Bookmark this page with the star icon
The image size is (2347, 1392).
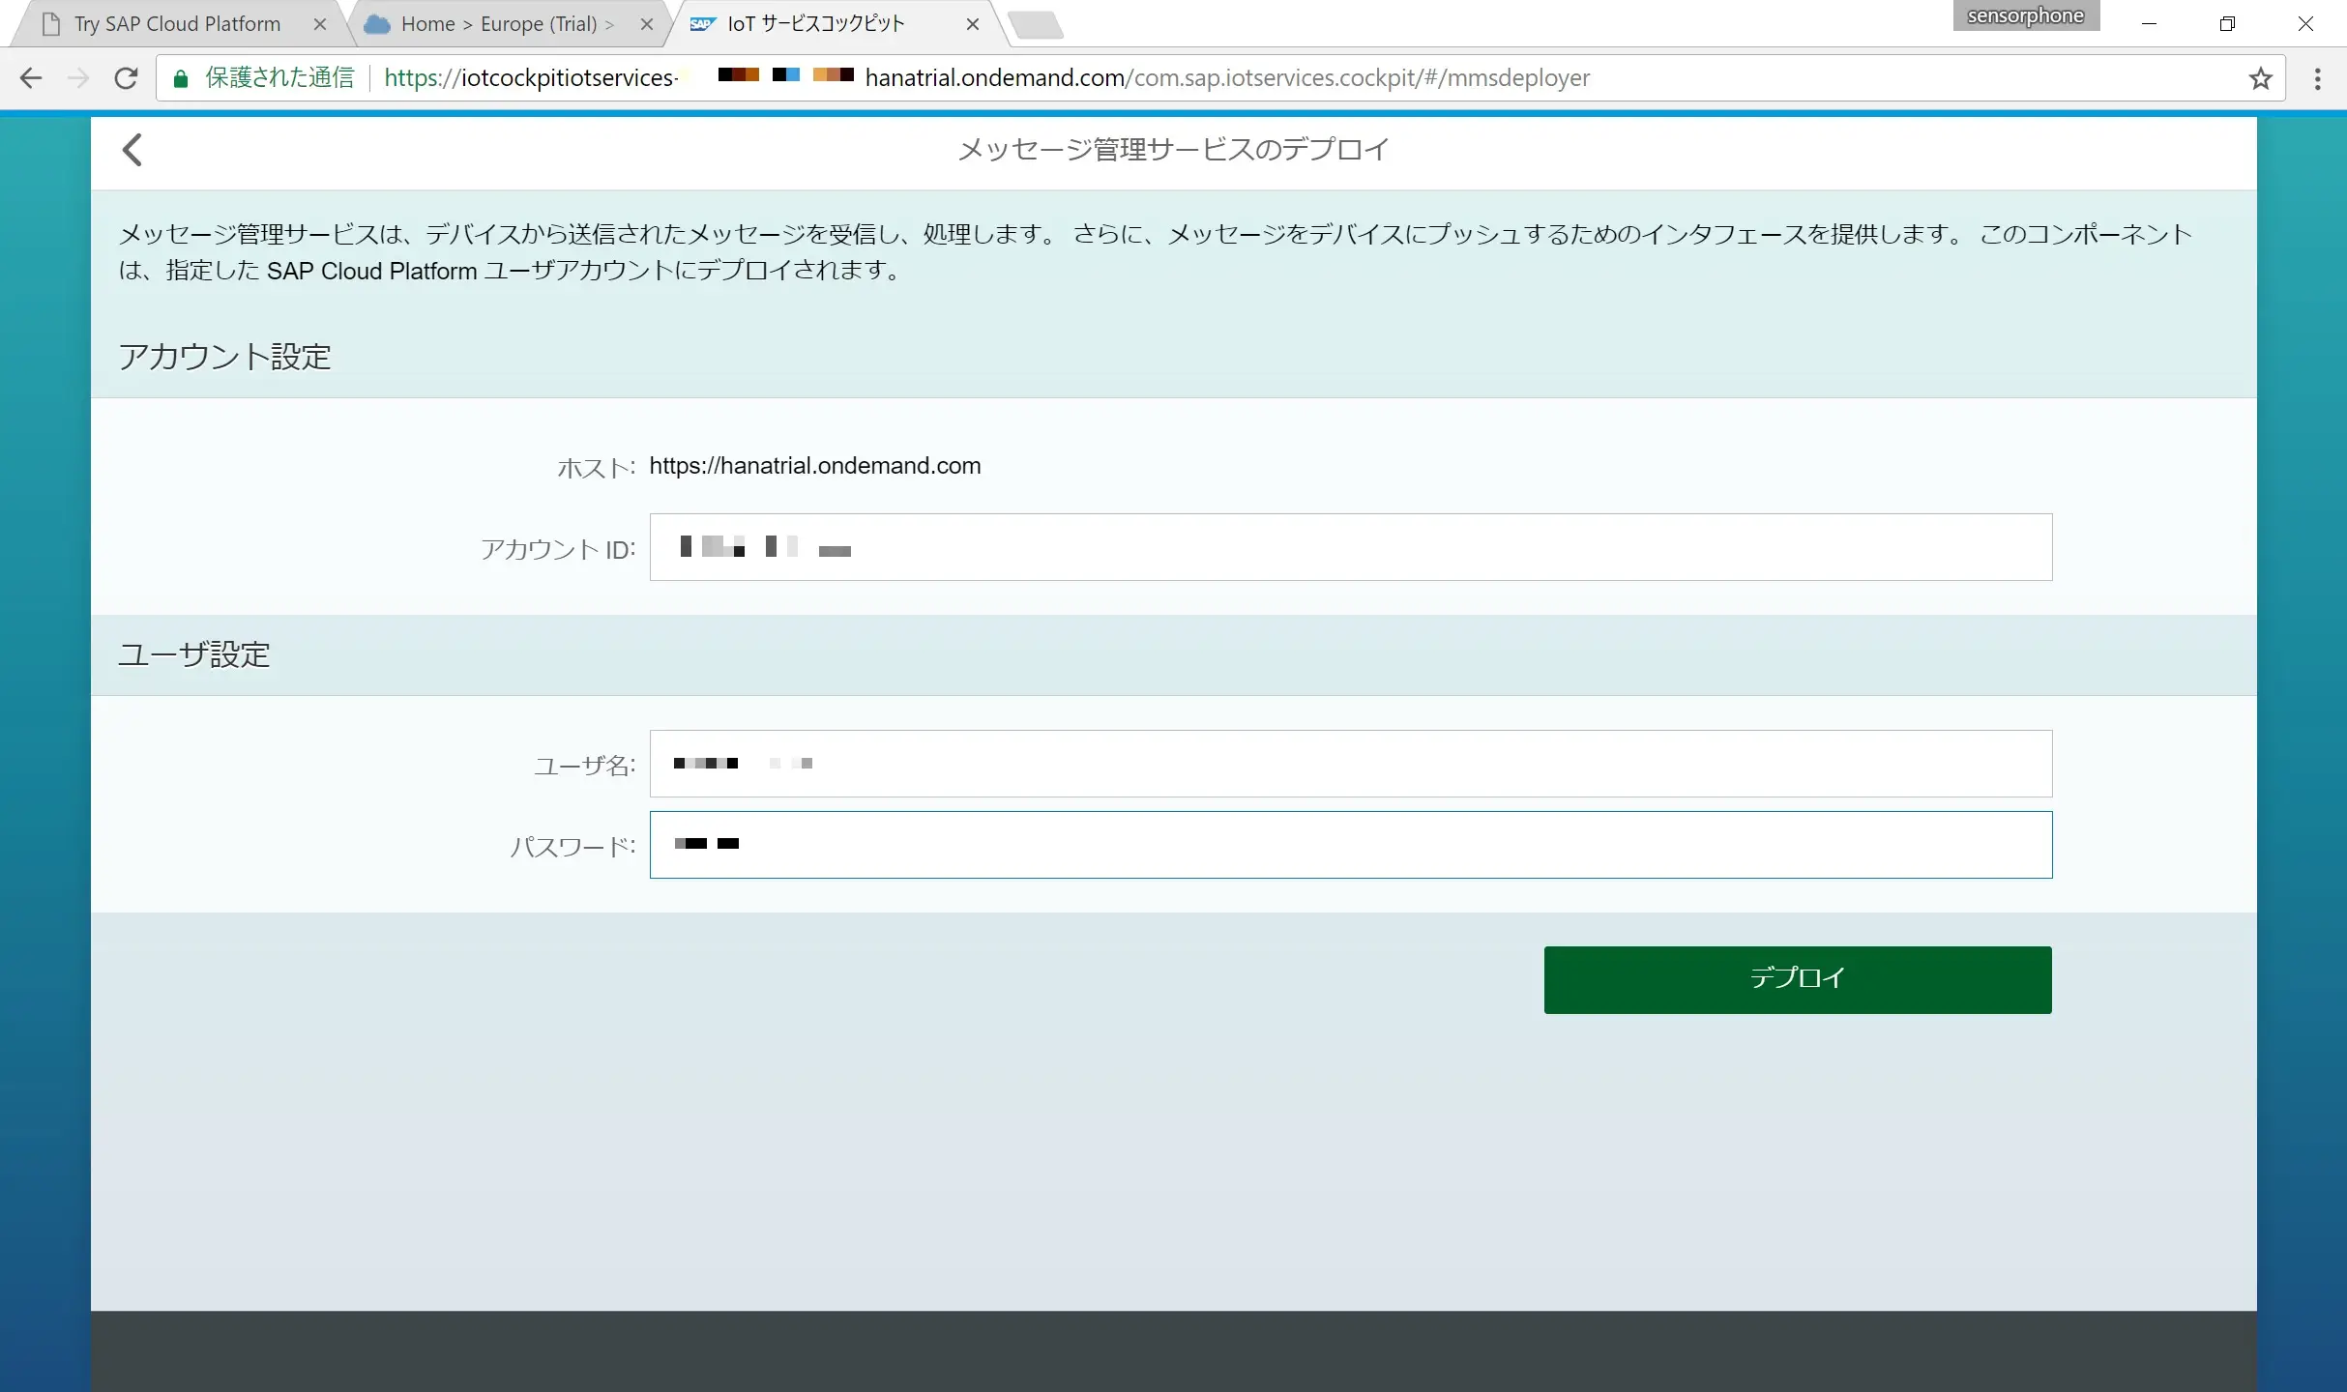click(x=2260, y=78)
